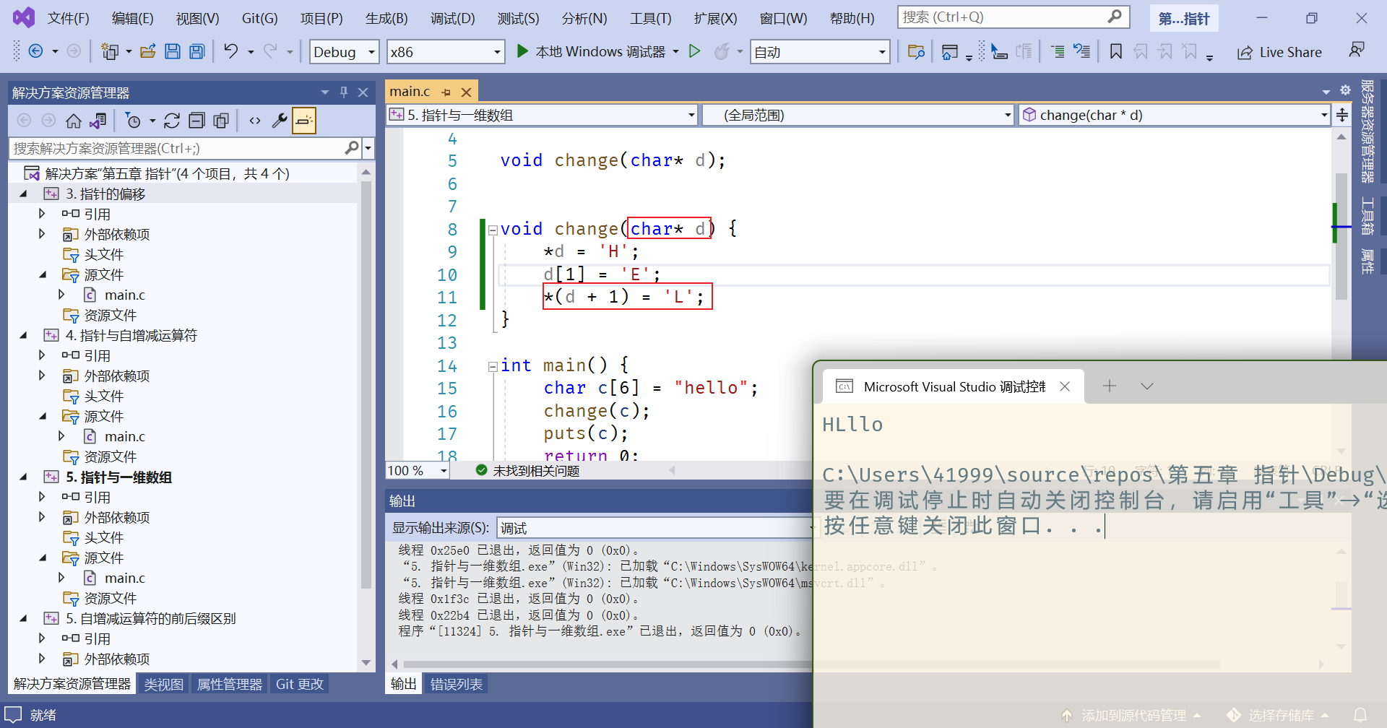Open the 自动 dropdown in the toolbar
Image resolution: width=1387 pixels, height=728 pixels.
[x=819, y=52]
